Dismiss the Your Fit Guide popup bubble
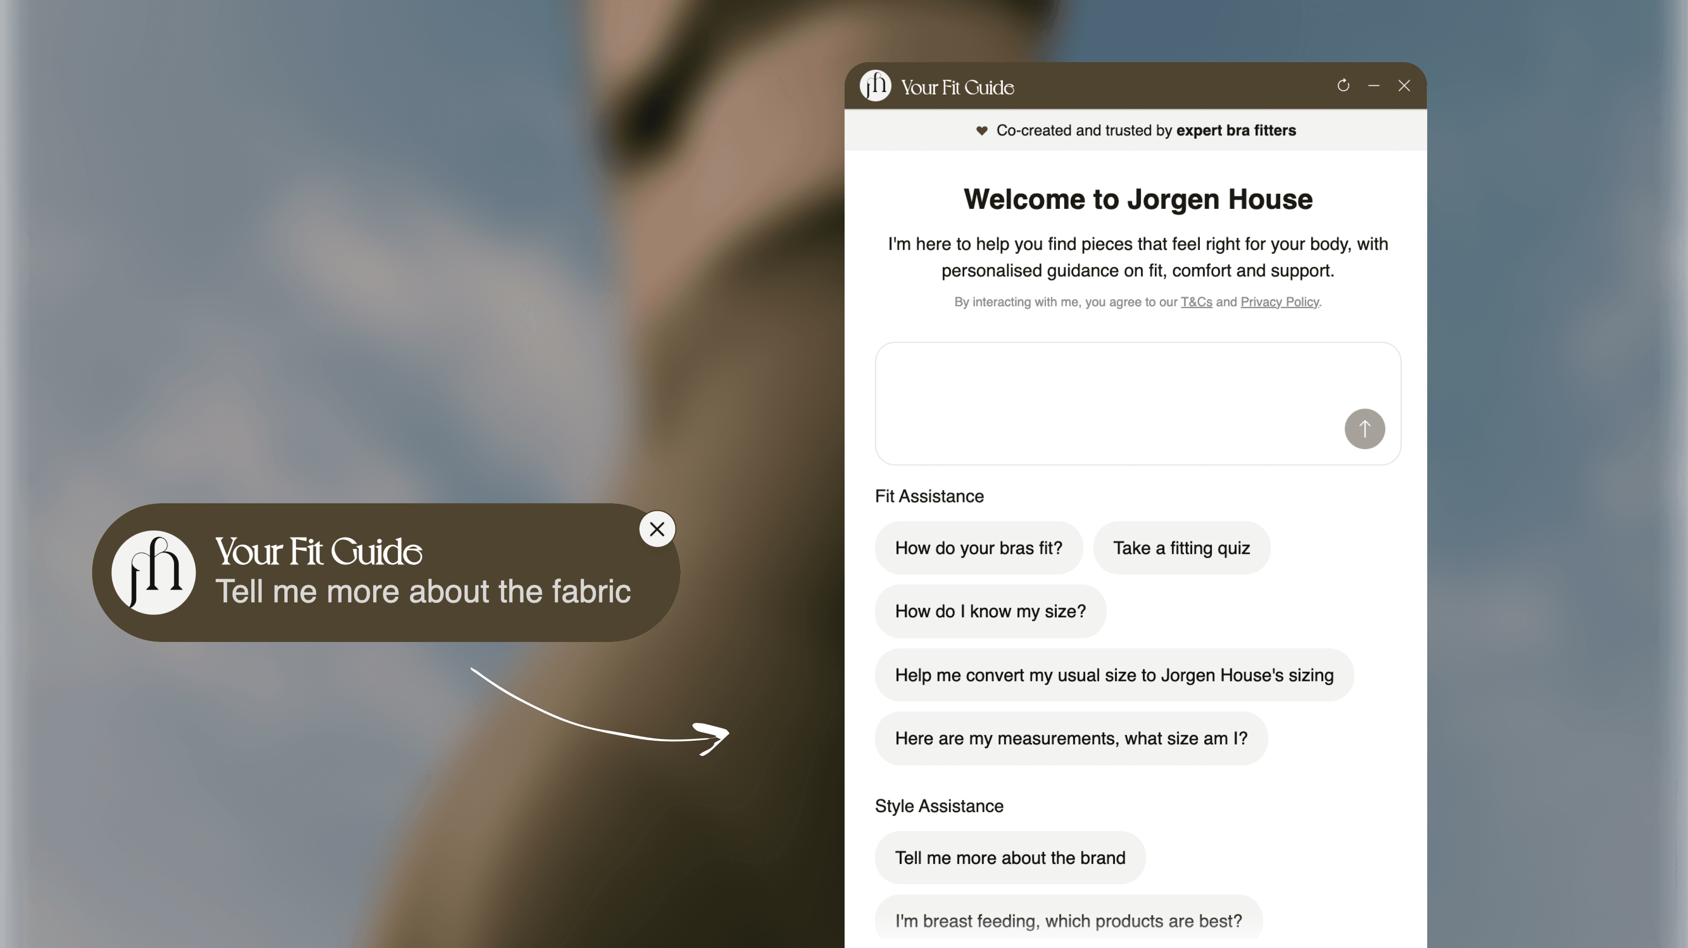 coord(657,529)
